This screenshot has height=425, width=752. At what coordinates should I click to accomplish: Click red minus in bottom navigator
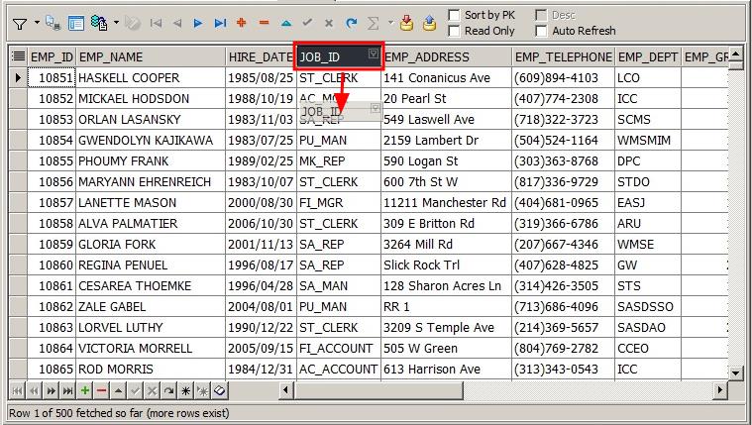[x=102, y=390]
